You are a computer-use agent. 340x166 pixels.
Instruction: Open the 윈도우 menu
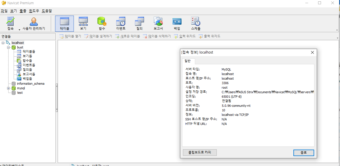[x=34, y=11]
